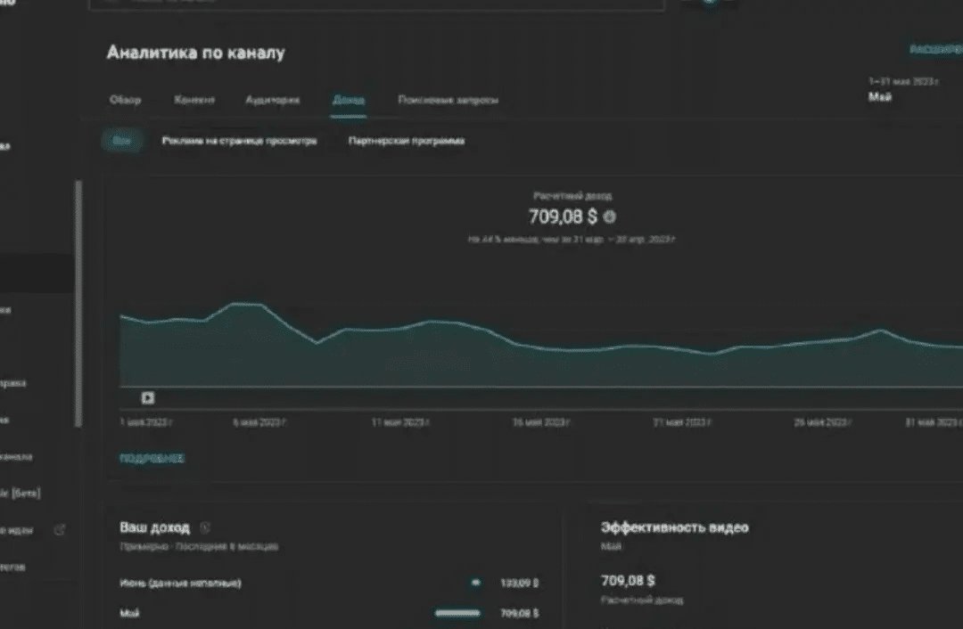Screen dimensions: 963x629
Task: Click info icon beside 709,08 $ revenue
Action: [x=609, y=216]
